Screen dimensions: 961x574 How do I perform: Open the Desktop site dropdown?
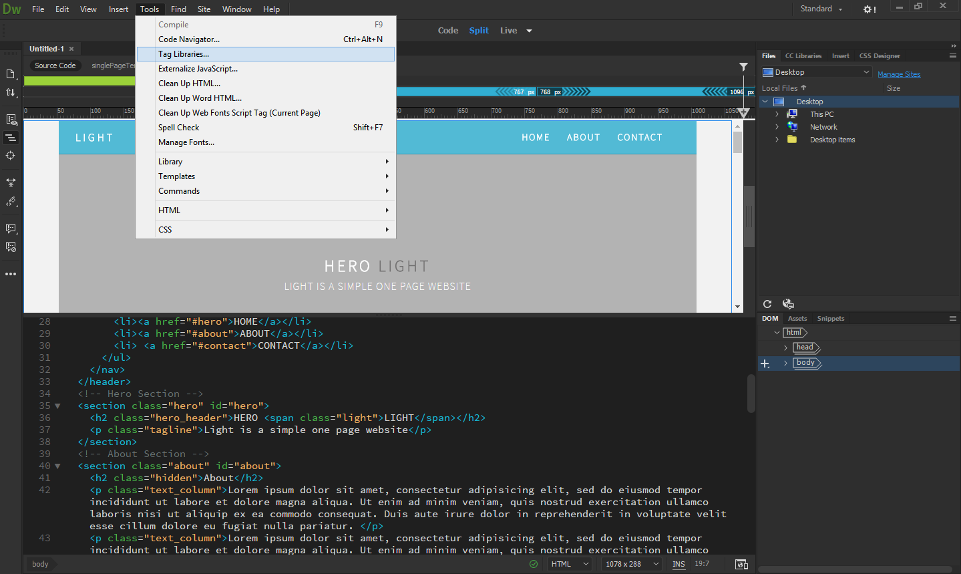(x=816, y=72)
